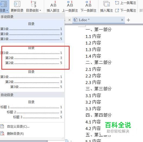Image resolution: width=143 pixels, height=142 pixels.
Task: Click line 1.2 内容 in document
Action: coord(93,43)
